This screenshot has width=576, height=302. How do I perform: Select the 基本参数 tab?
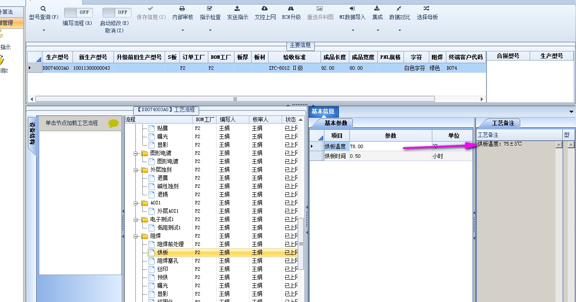coord(335,123)
